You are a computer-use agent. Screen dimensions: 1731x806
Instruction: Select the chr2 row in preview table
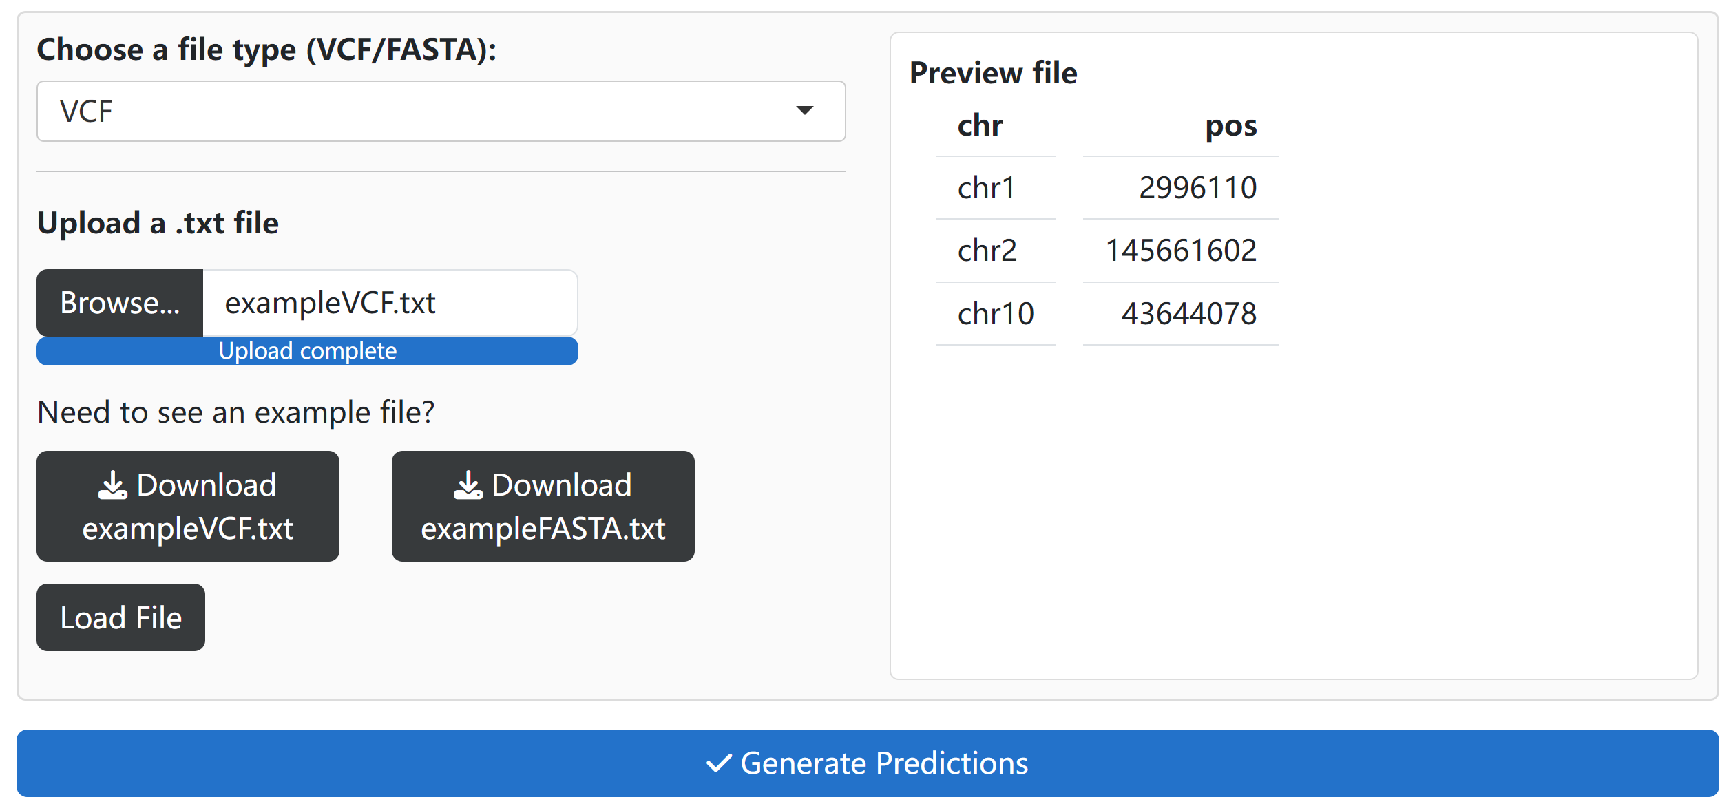pos(987,251)
